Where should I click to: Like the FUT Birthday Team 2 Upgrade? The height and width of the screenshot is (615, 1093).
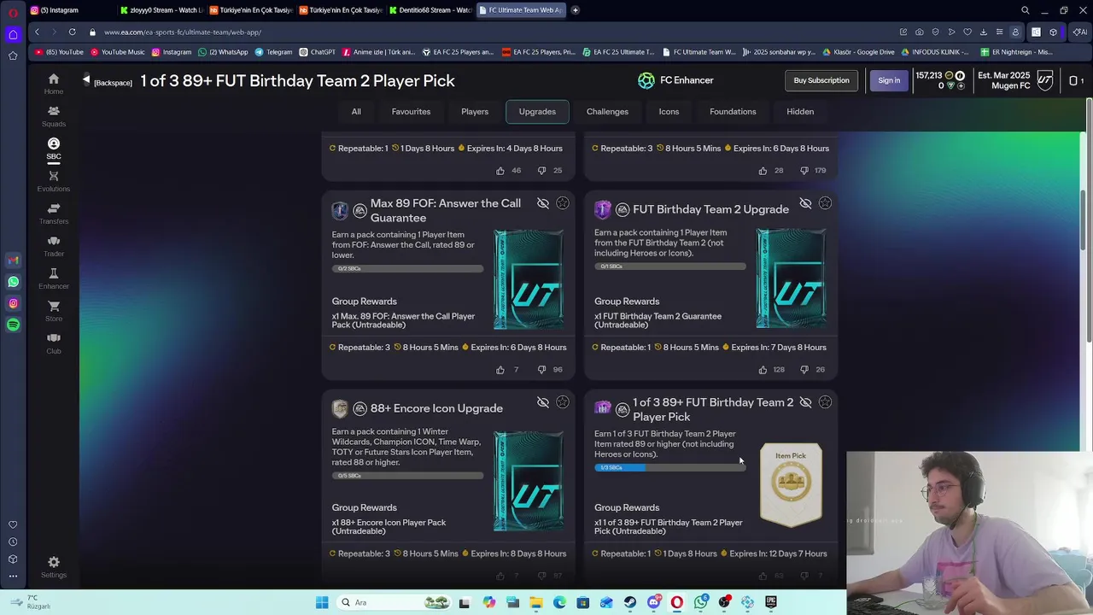pos(763,370)
